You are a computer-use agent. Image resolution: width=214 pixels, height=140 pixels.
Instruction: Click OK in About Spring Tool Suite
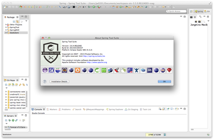click(x=164, y=81)
